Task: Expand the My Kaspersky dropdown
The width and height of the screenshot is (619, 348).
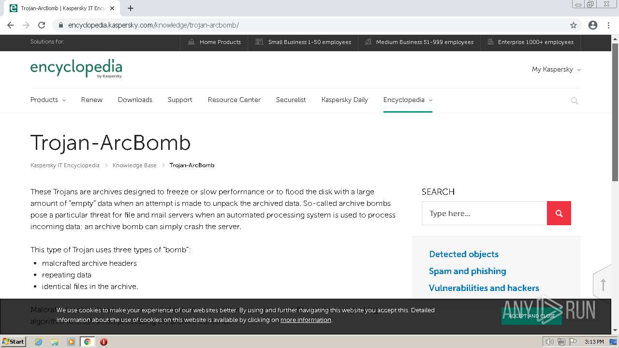Action: click(x=556, y=70)
